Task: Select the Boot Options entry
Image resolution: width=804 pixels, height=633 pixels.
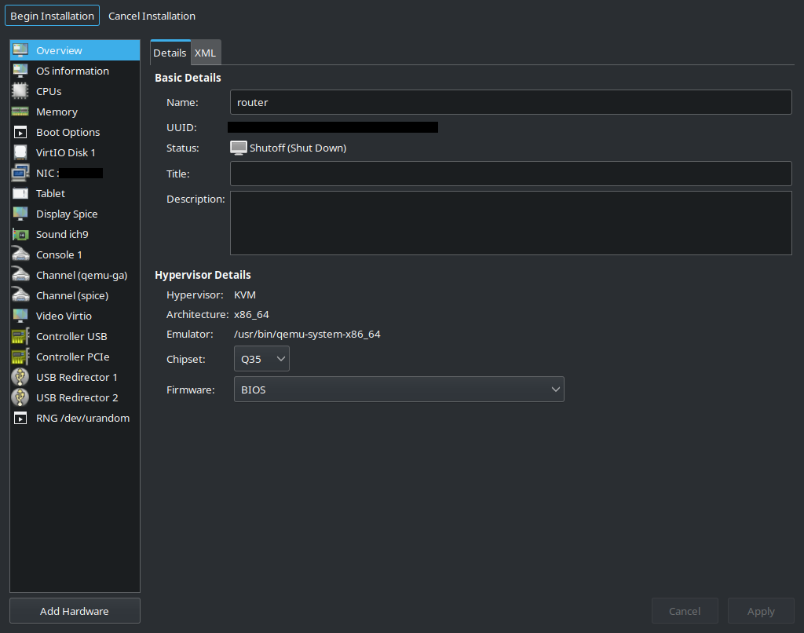Action: click(75, 133)
